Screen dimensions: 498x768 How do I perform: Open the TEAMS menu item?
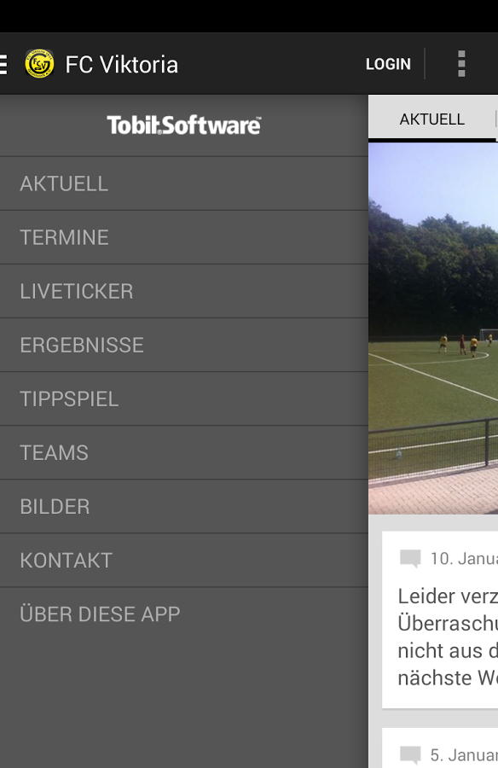pos(184,453)
